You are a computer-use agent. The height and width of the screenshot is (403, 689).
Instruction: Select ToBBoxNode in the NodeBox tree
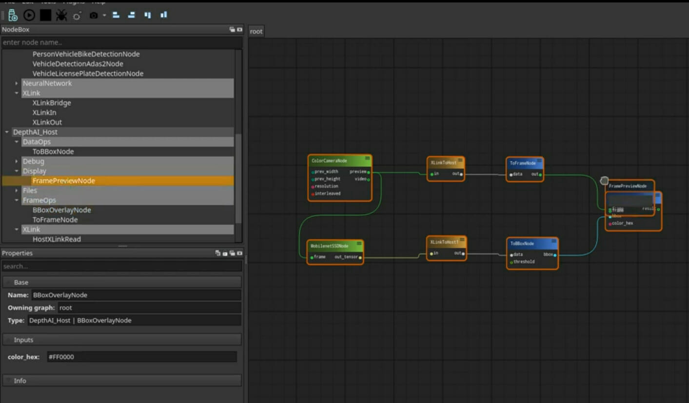tap(53, 152)
